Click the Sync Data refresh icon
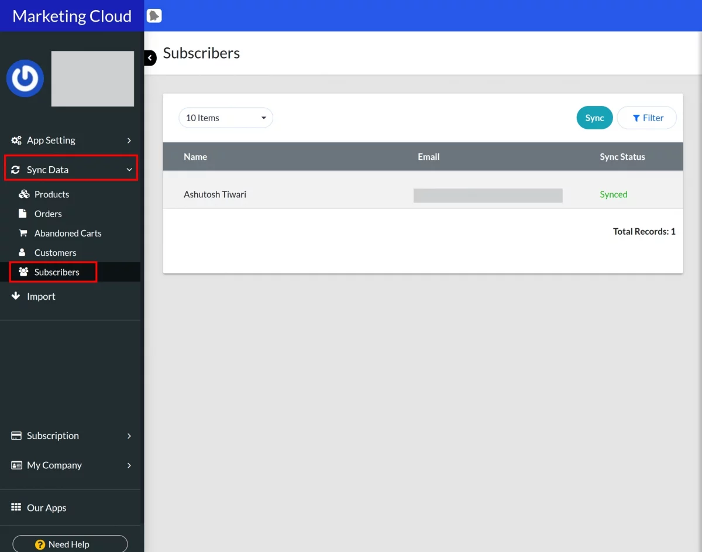This screenshot has height=552, width=702. (x=16, y=170)
